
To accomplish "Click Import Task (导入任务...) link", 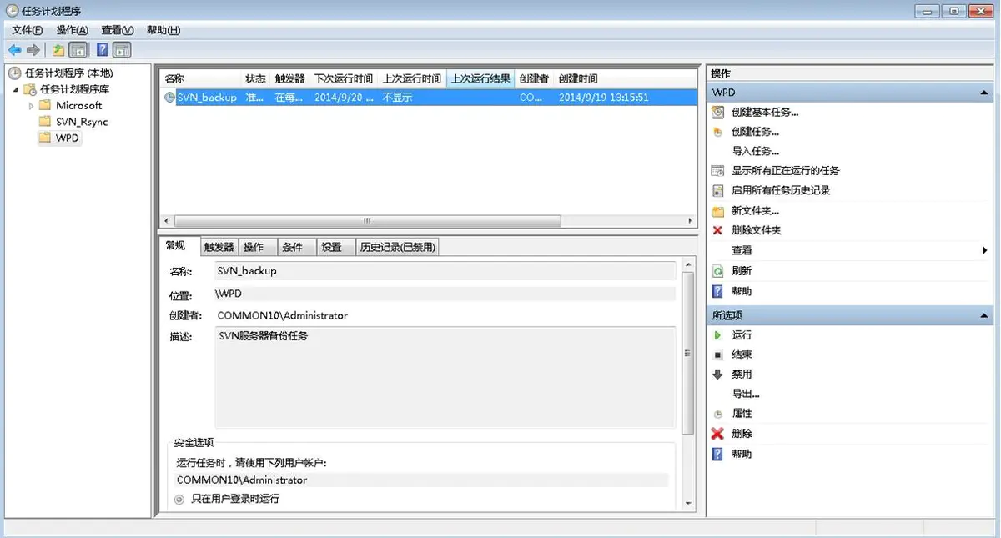I will click(755, 151).
